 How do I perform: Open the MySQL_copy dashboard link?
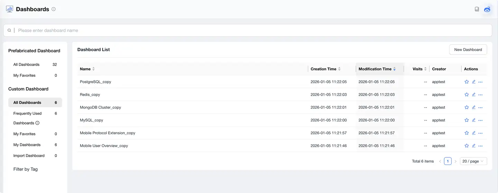[91, 120]
